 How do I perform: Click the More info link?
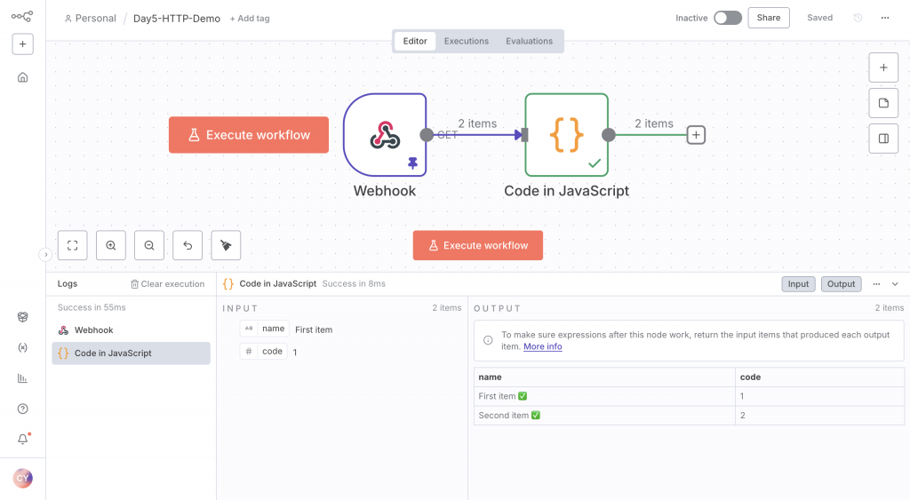[543, 346]
